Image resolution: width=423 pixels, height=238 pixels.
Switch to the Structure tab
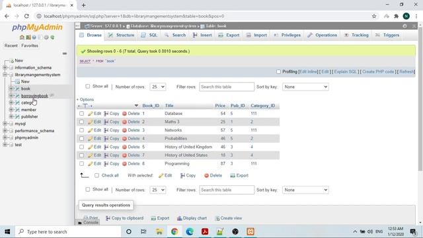tap(121, 35)
